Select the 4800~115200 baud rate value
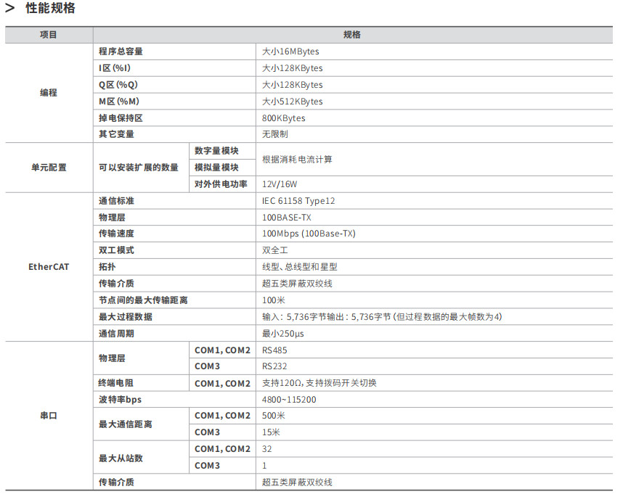The image size is (623, 502). pos(289,400)
